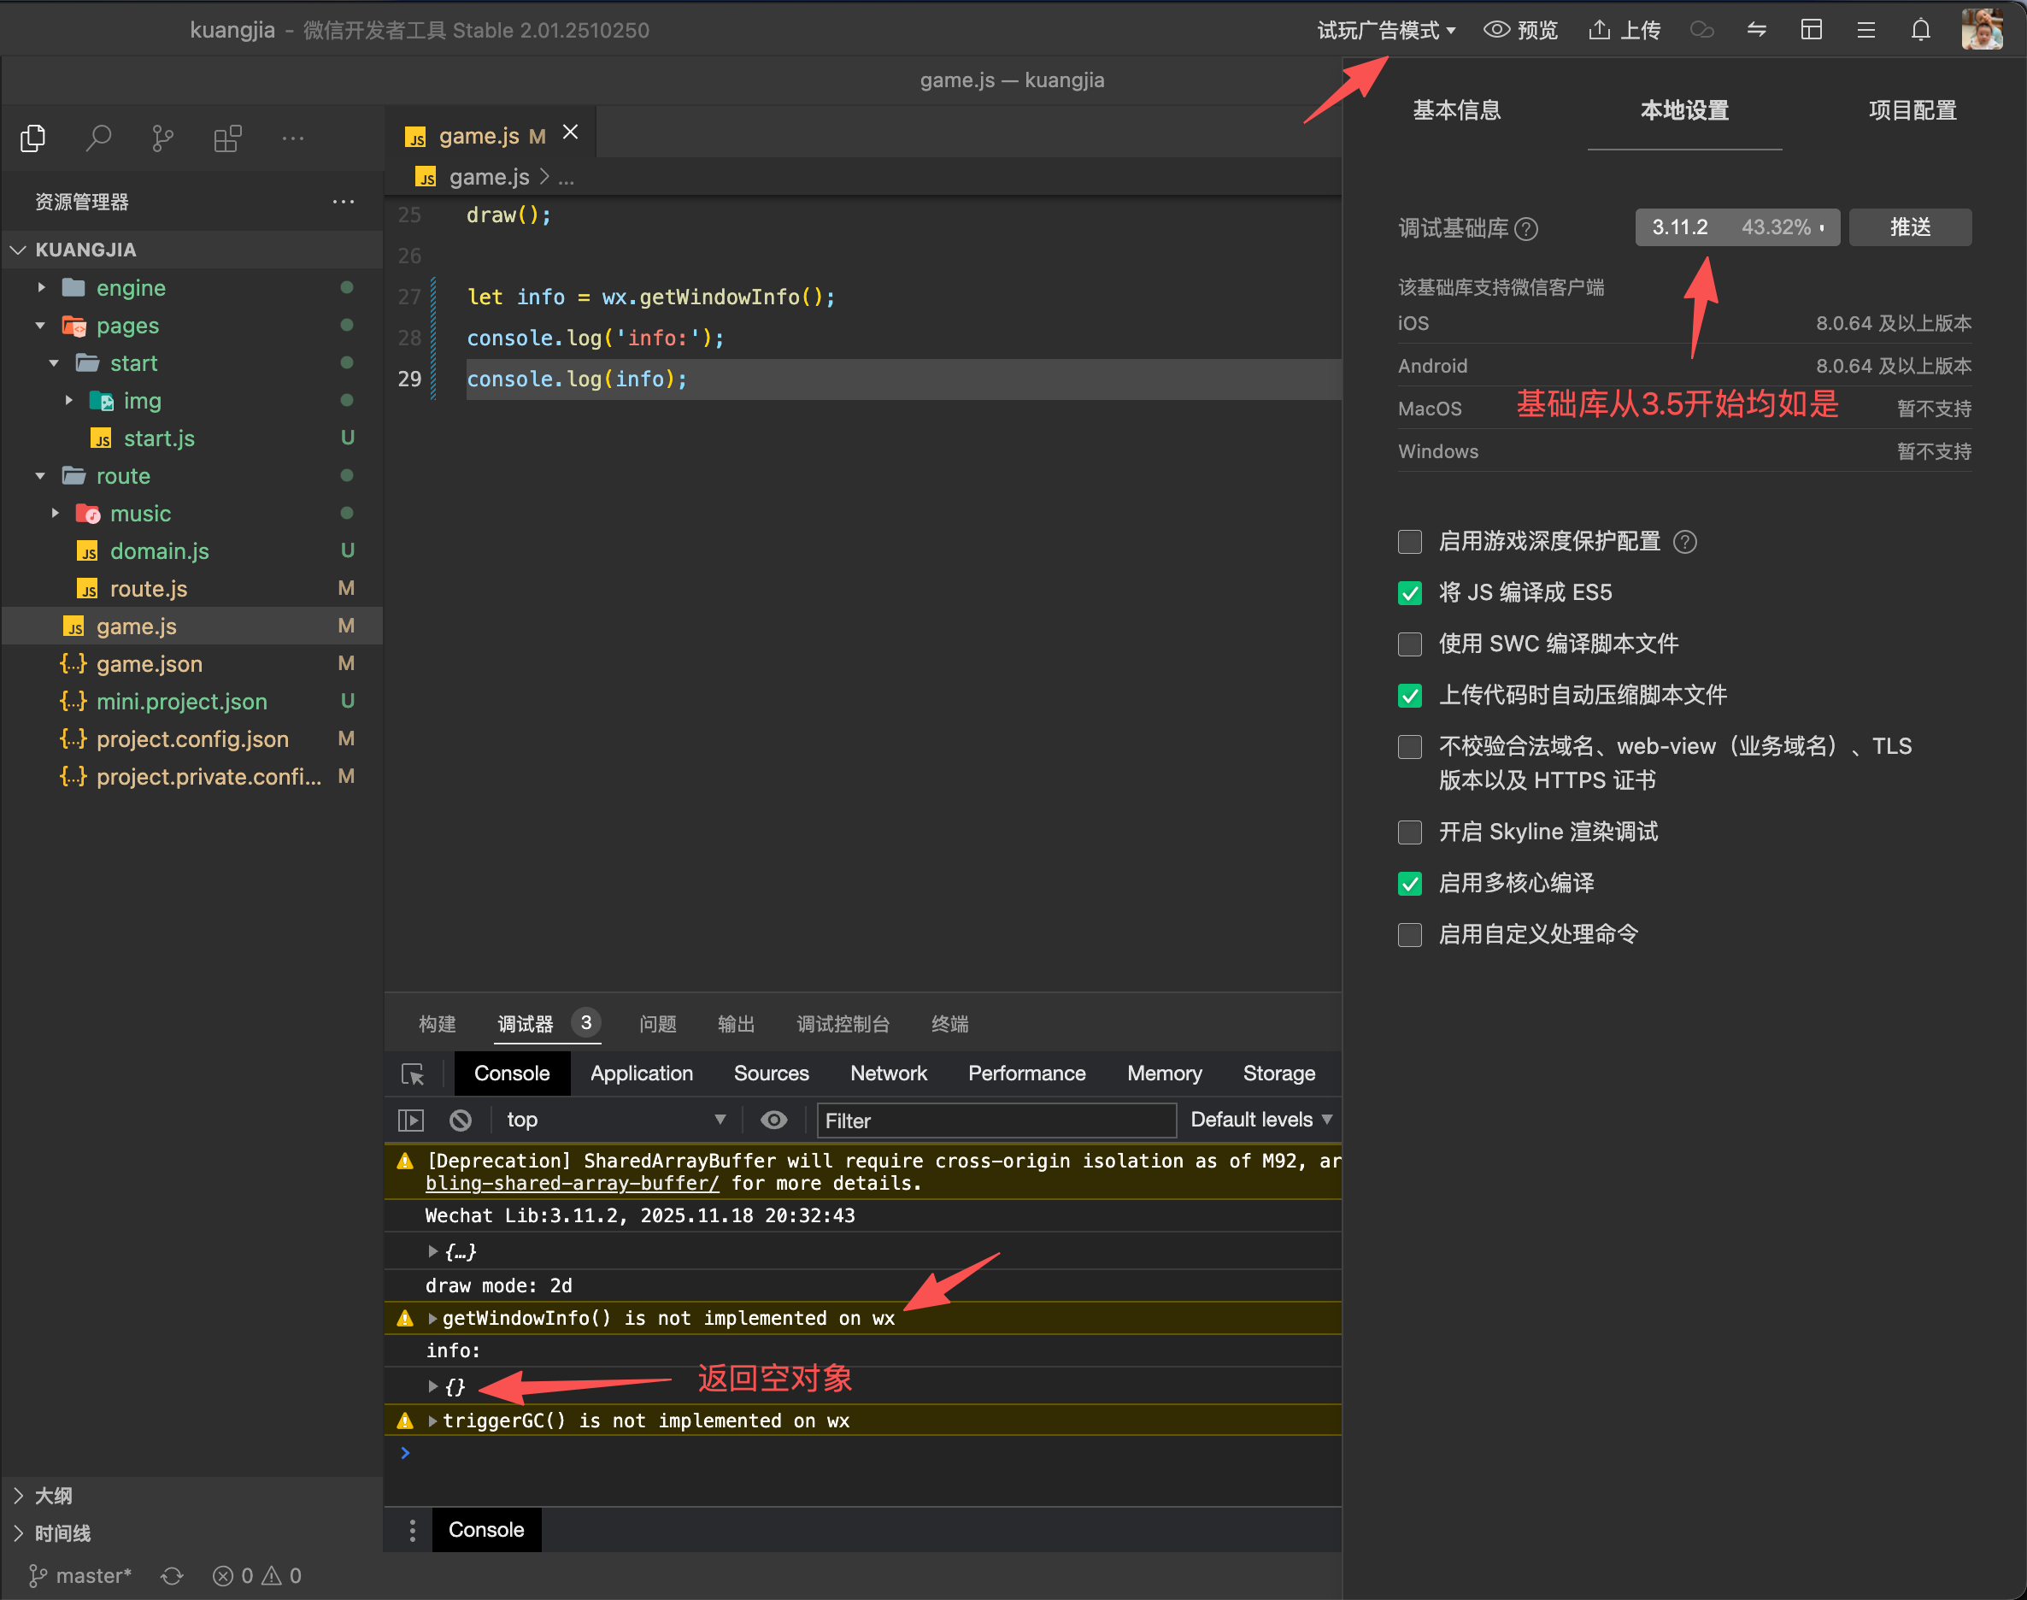Click the console live expression eye icon
This screenshot has height=1600, width=2027.
click(x=773, y=1120)
